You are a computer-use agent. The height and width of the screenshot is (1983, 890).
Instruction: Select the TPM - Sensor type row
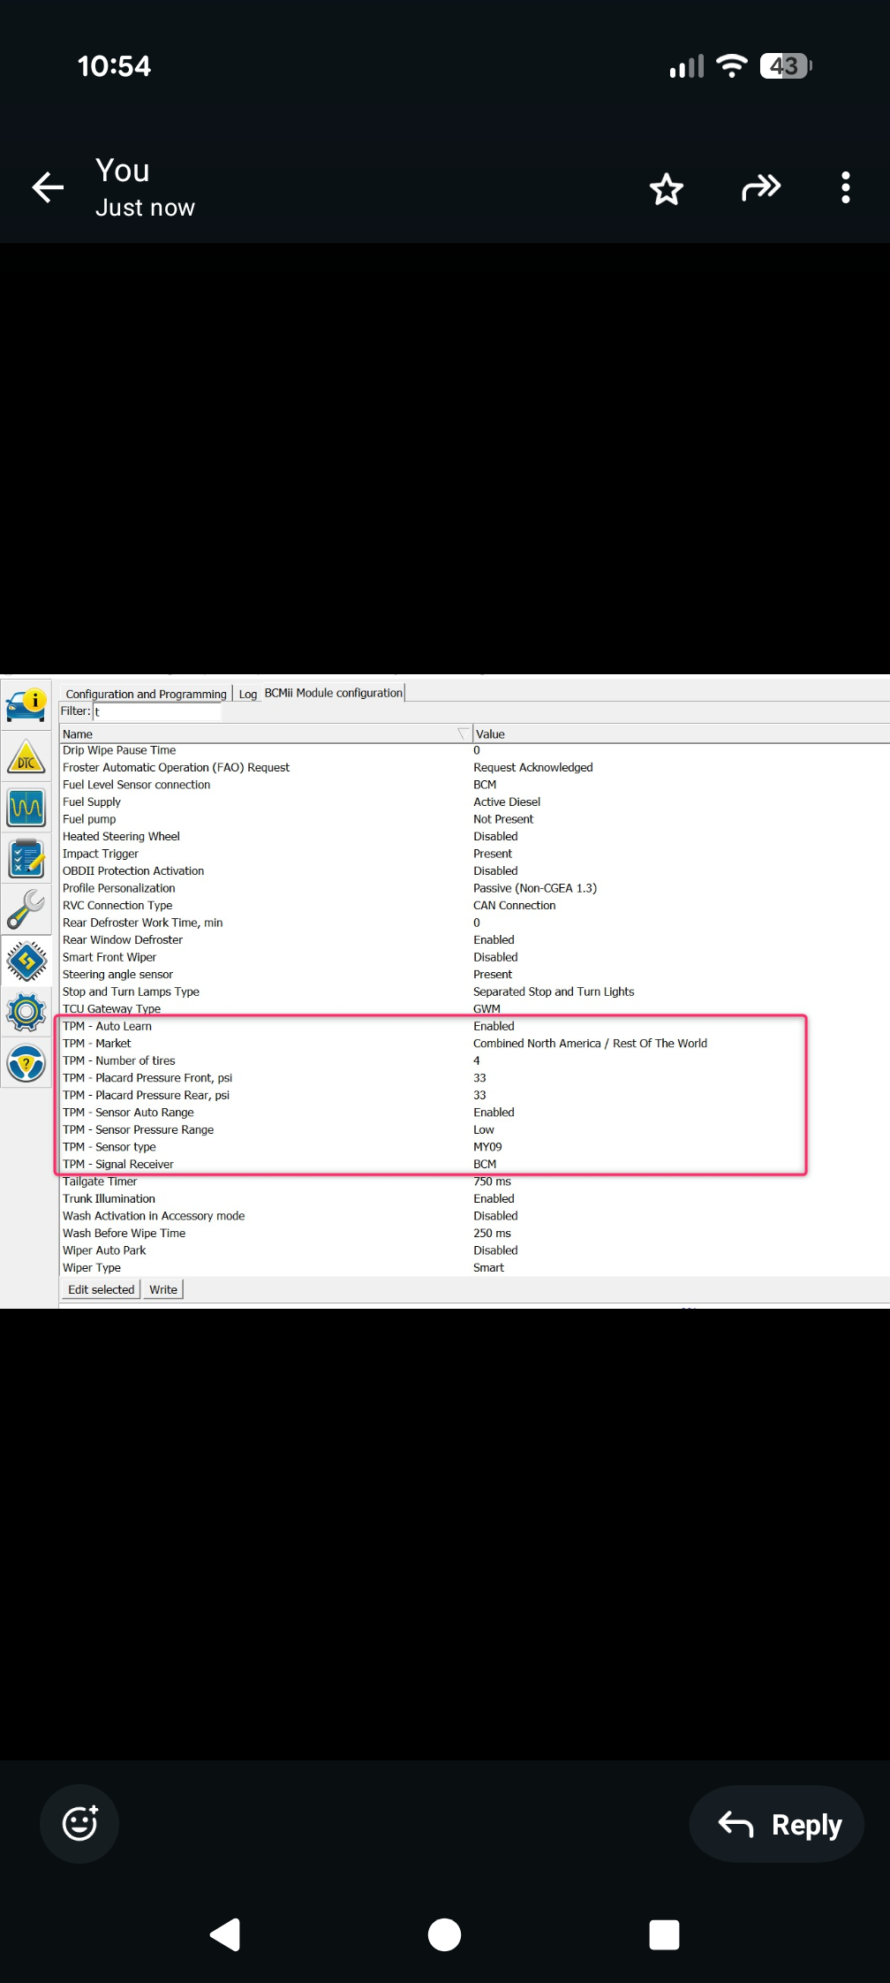coord(474,1146)
